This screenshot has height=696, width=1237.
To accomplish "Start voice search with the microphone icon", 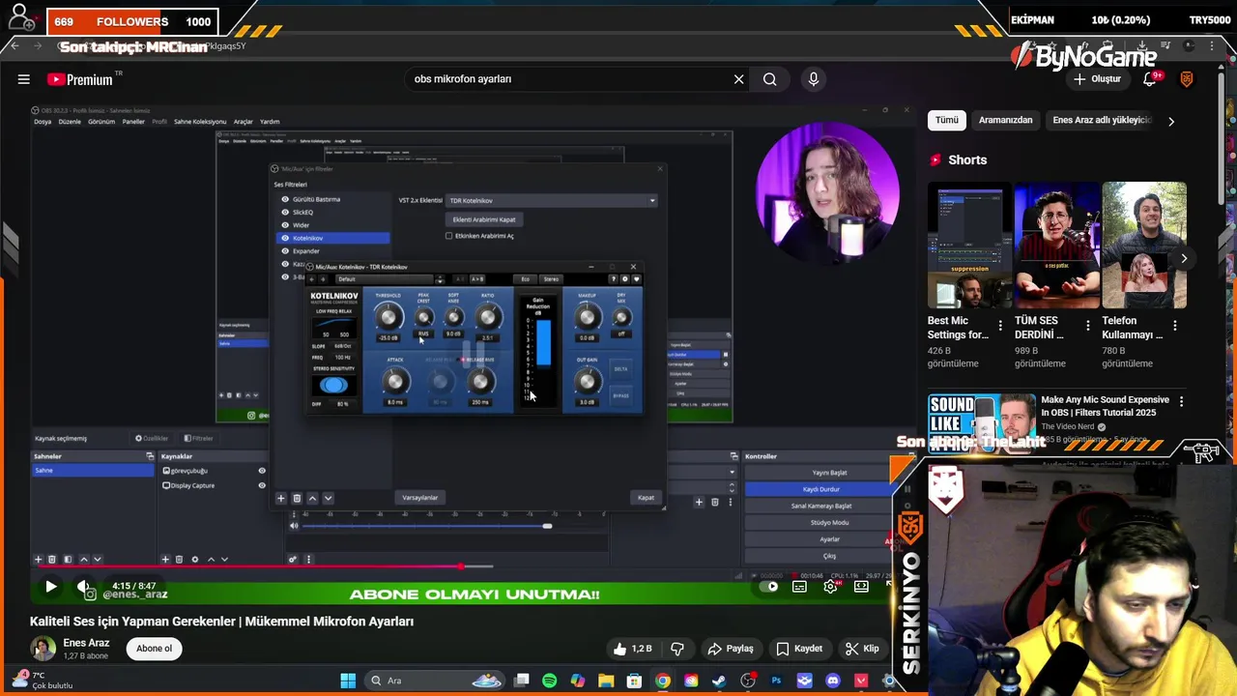I will [x=813, y=79].
